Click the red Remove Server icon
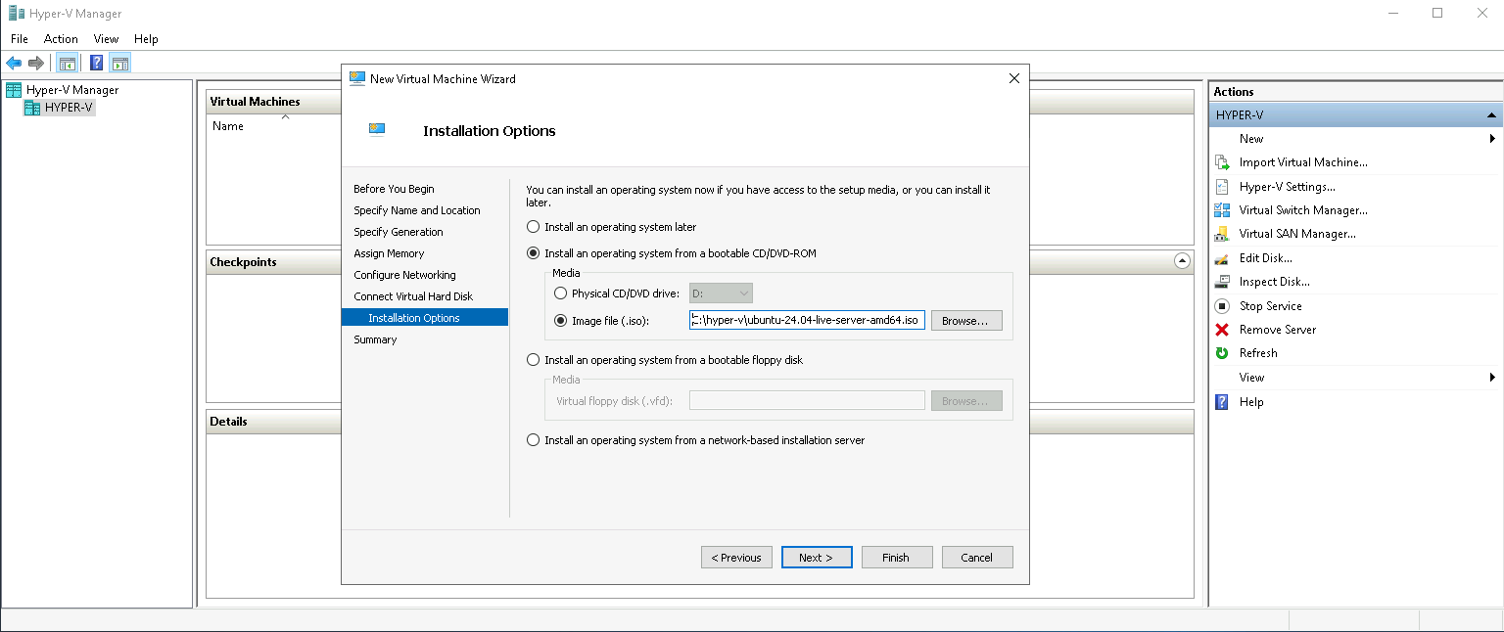 (1222, 330)
